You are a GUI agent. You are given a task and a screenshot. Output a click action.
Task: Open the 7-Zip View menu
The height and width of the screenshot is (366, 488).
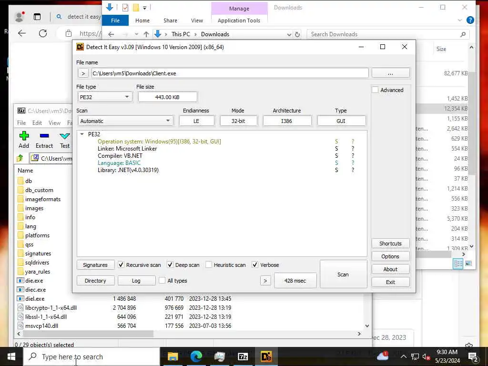54,122
